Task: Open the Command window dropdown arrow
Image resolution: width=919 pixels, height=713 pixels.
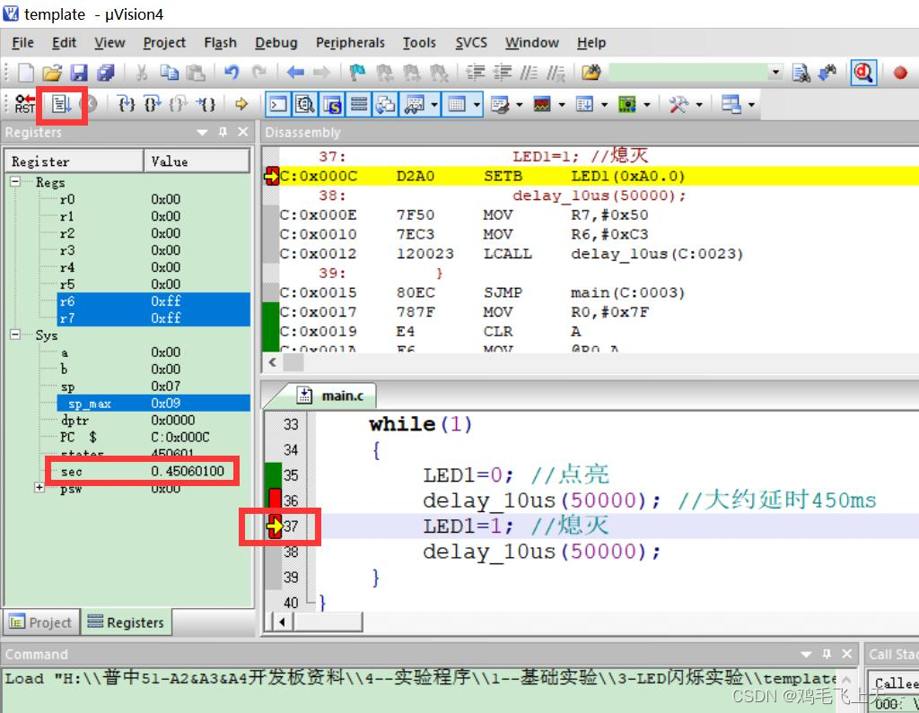Action: coord(807,654)
